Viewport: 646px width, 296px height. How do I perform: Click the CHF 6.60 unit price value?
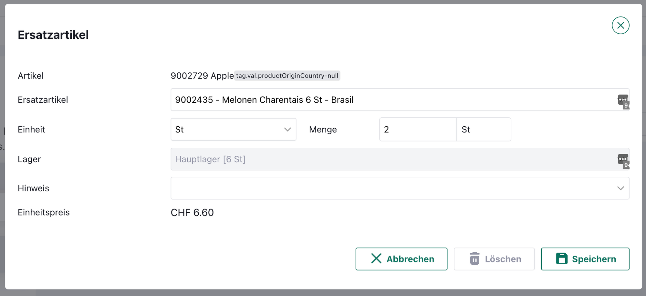(x=192, y=213)
